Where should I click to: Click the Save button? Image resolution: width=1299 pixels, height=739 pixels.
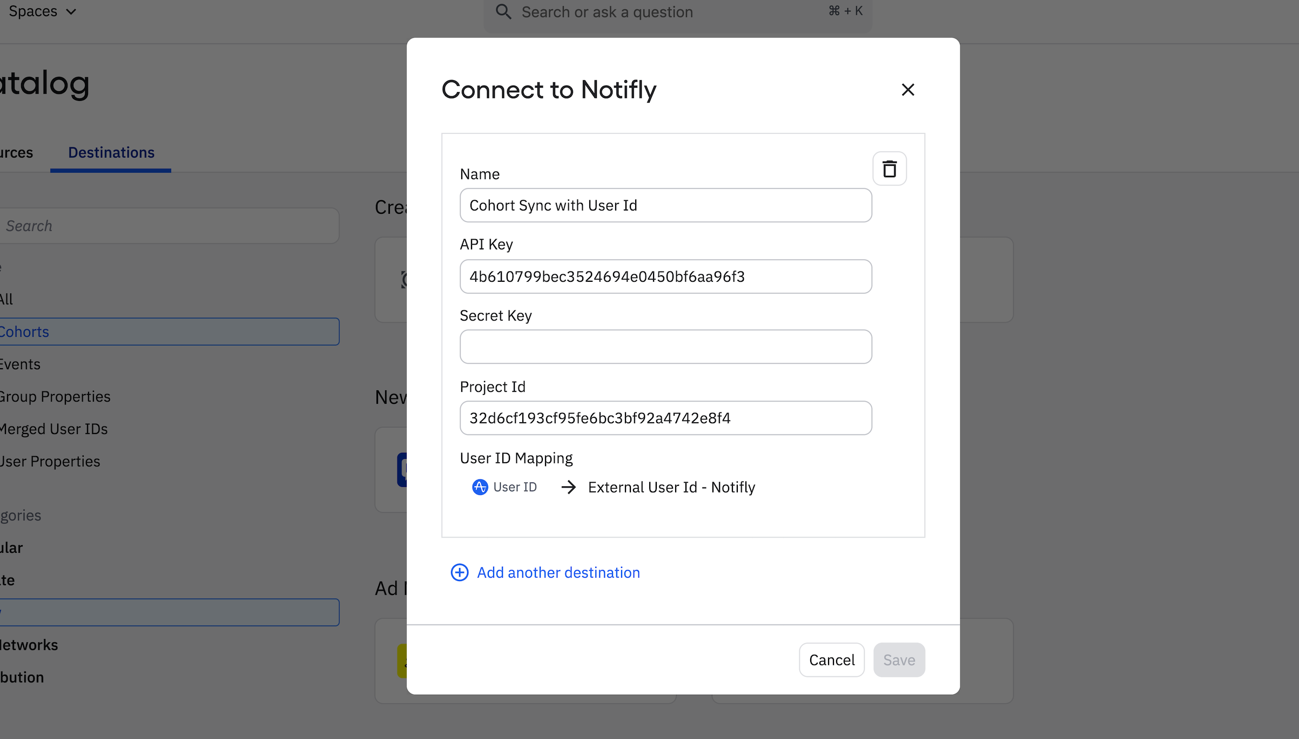[899, 660]
